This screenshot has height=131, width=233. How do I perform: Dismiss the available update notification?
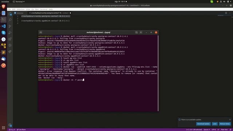(230, 120)
